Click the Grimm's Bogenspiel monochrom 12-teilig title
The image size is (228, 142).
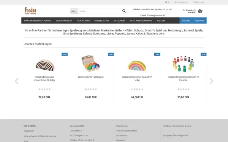pos(44,78)
